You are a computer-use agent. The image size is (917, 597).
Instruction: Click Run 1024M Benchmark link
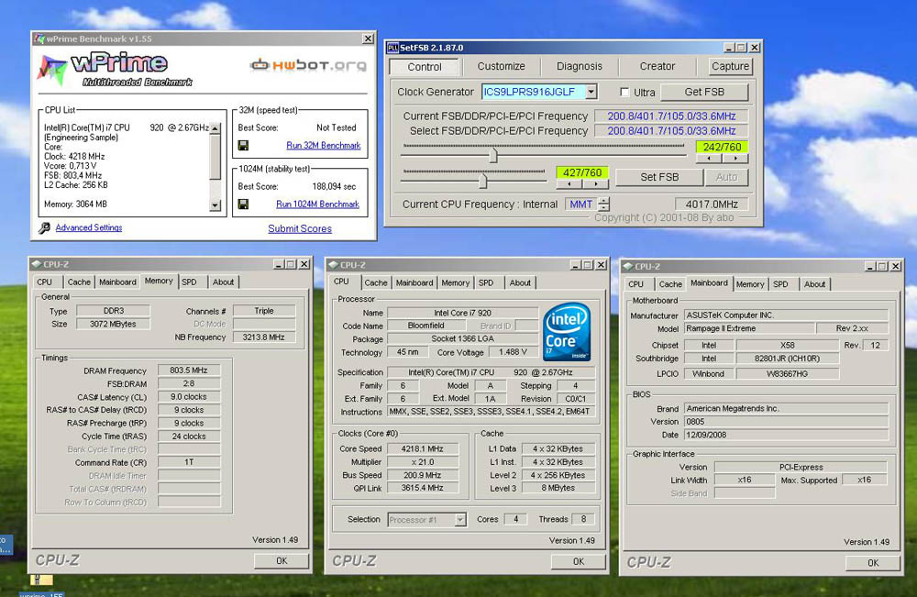point(317,205)
